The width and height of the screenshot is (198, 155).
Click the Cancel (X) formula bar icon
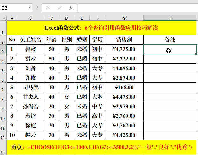tap(48, 8)
